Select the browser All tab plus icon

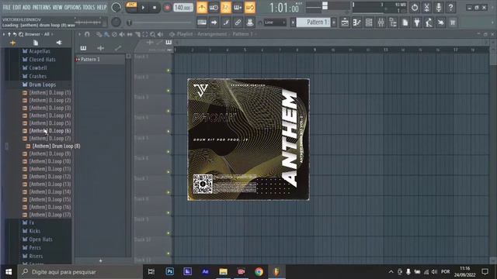pyautogui.click(x=12, y=43)
